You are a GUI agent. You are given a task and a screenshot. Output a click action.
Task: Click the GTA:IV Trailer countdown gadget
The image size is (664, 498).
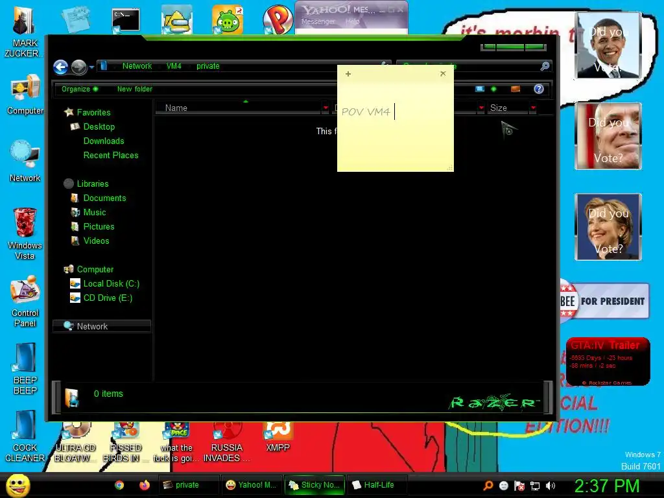point(608,361)
